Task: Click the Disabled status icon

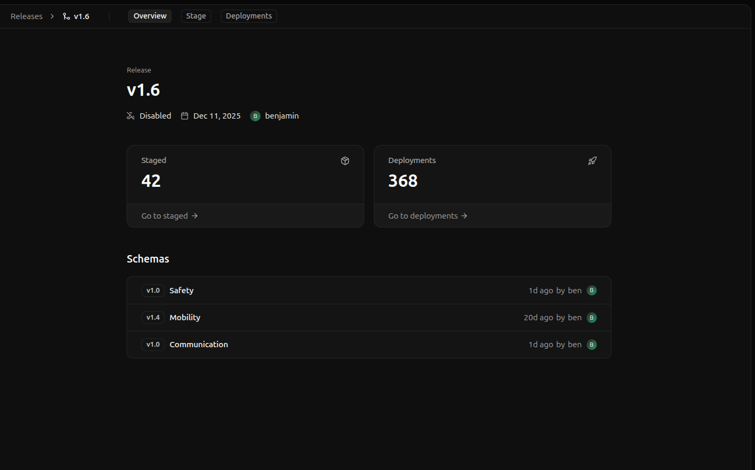Action: click(131, 116)
